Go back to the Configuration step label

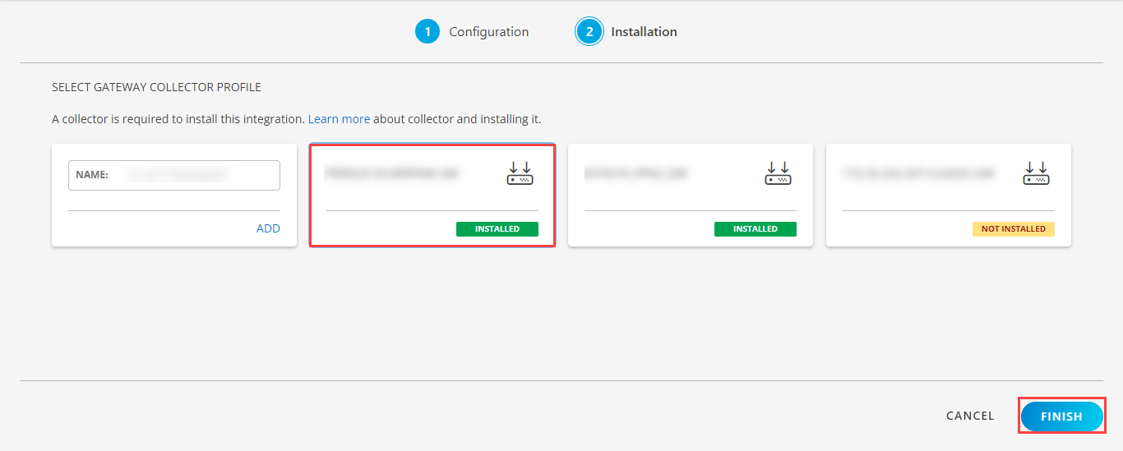(x=488, y=32)
